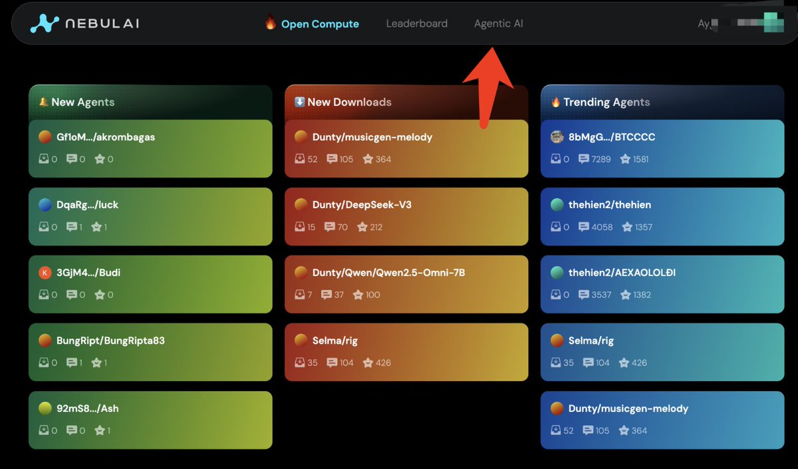Click the New Agents column heading
The width and height of the screenshot is (798, 469).
coord(83,102)
